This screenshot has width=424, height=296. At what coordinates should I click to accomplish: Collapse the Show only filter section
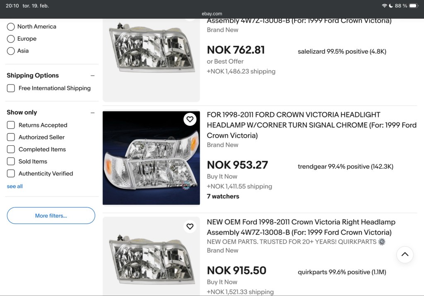click(92, 113)
